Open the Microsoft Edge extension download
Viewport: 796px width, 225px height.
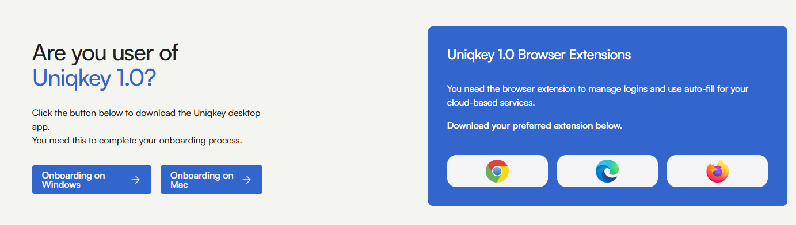click(x=607, y=171)
